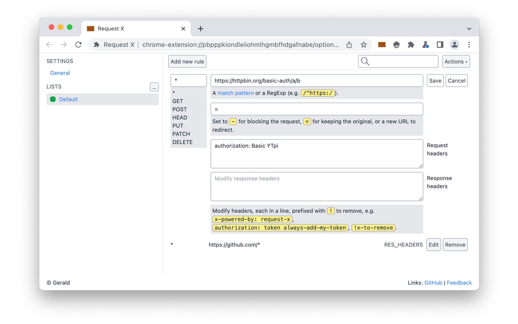518x324 pixels.
Task: Reload the page with refresh icon
Action: tap(79, 45)
